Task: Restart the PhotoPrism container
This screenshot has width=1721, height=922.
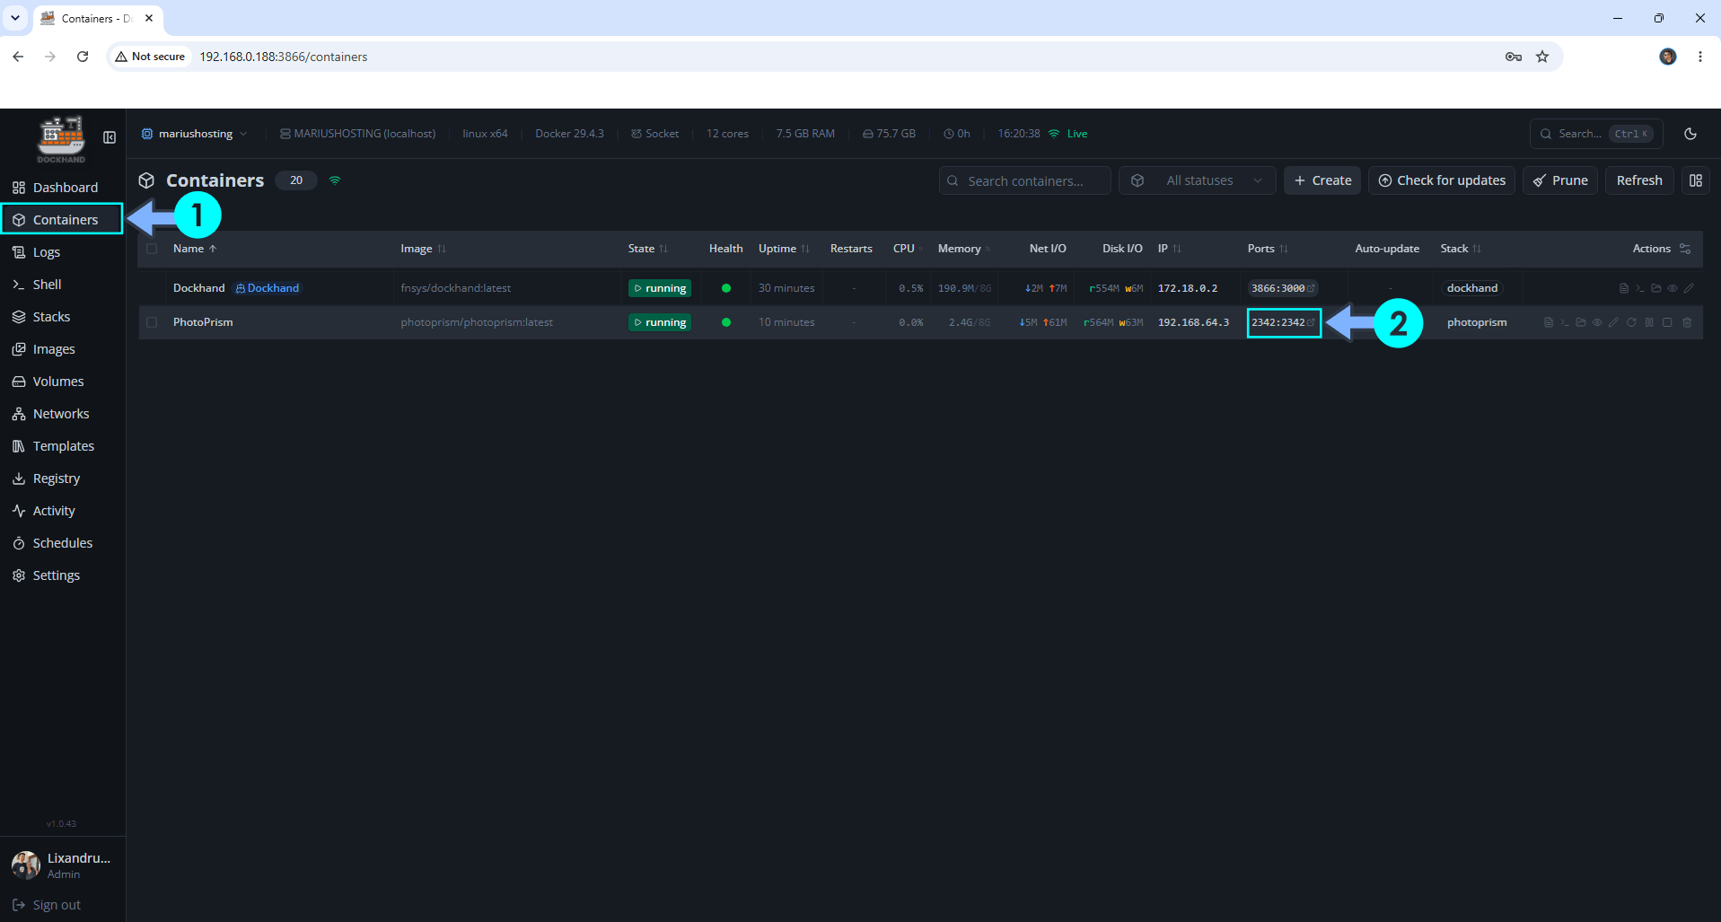Action: [1631, 322]
